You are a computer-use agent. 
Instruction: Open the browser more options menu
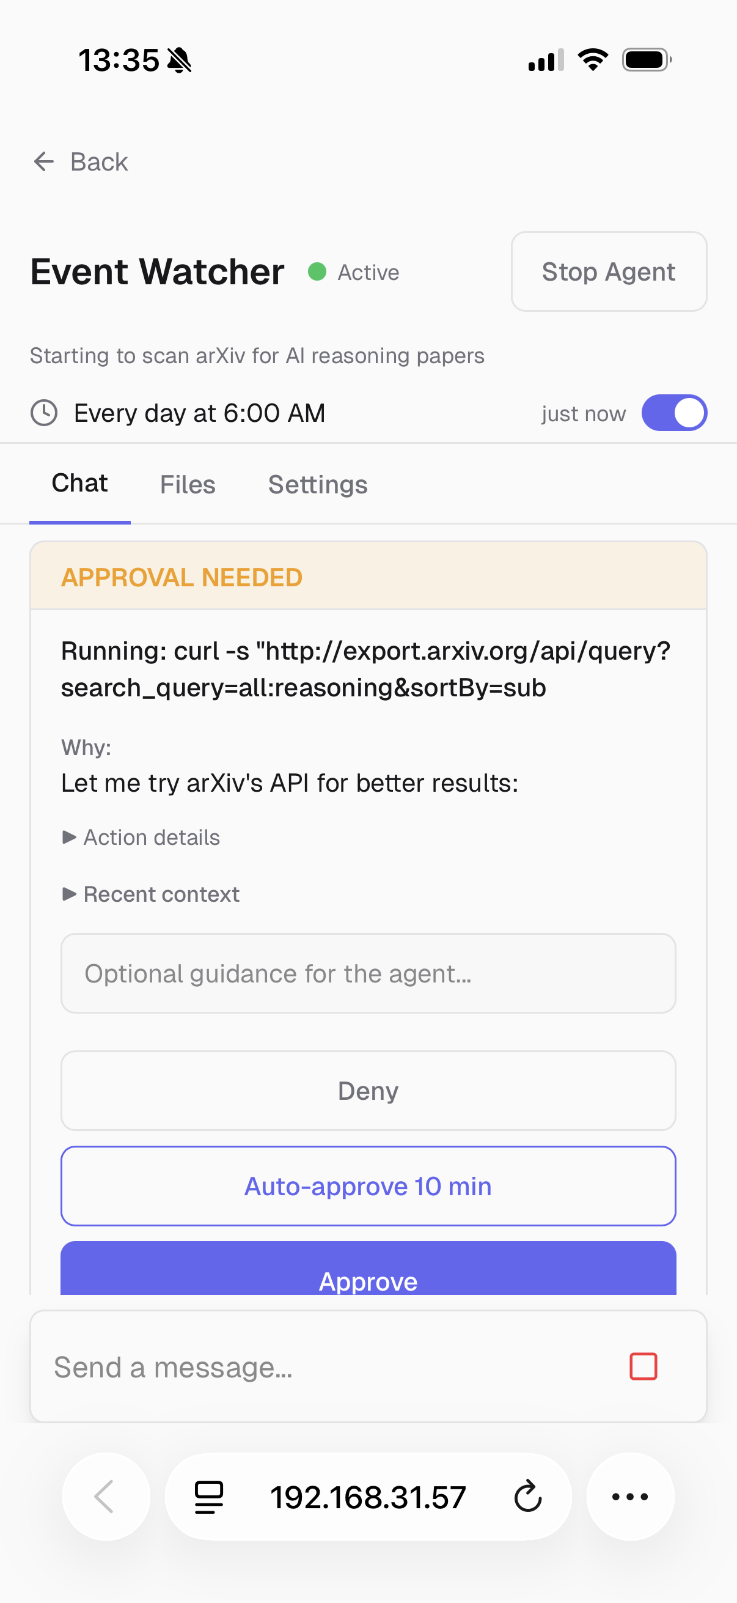(x=630, y=1497)
